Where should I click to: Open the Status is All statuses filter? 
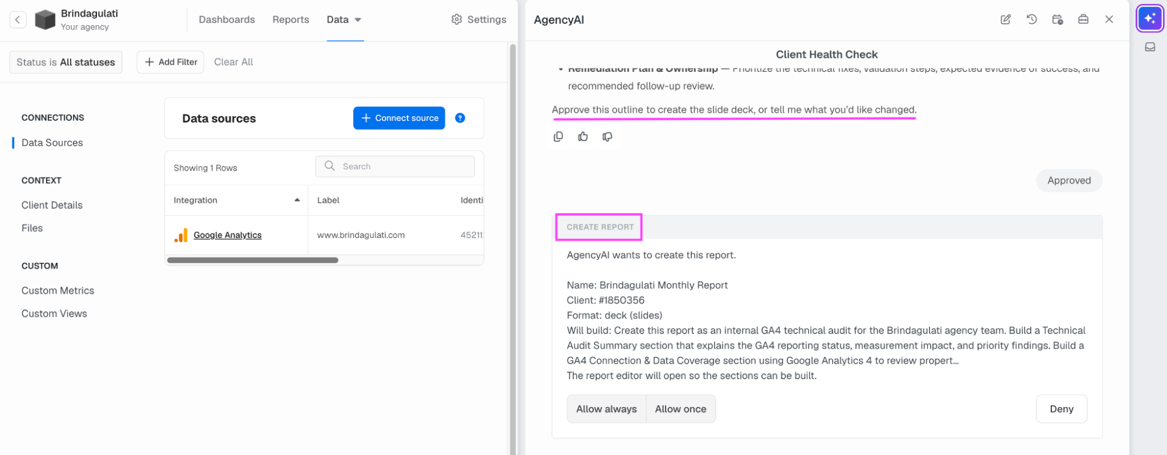[x=65, y=62]
